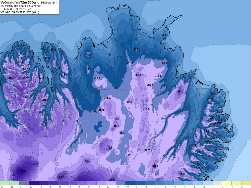Click the -11 periwinkle legend swatch
Viewport: 251px width, 188px height.
[x=120, y=183]
